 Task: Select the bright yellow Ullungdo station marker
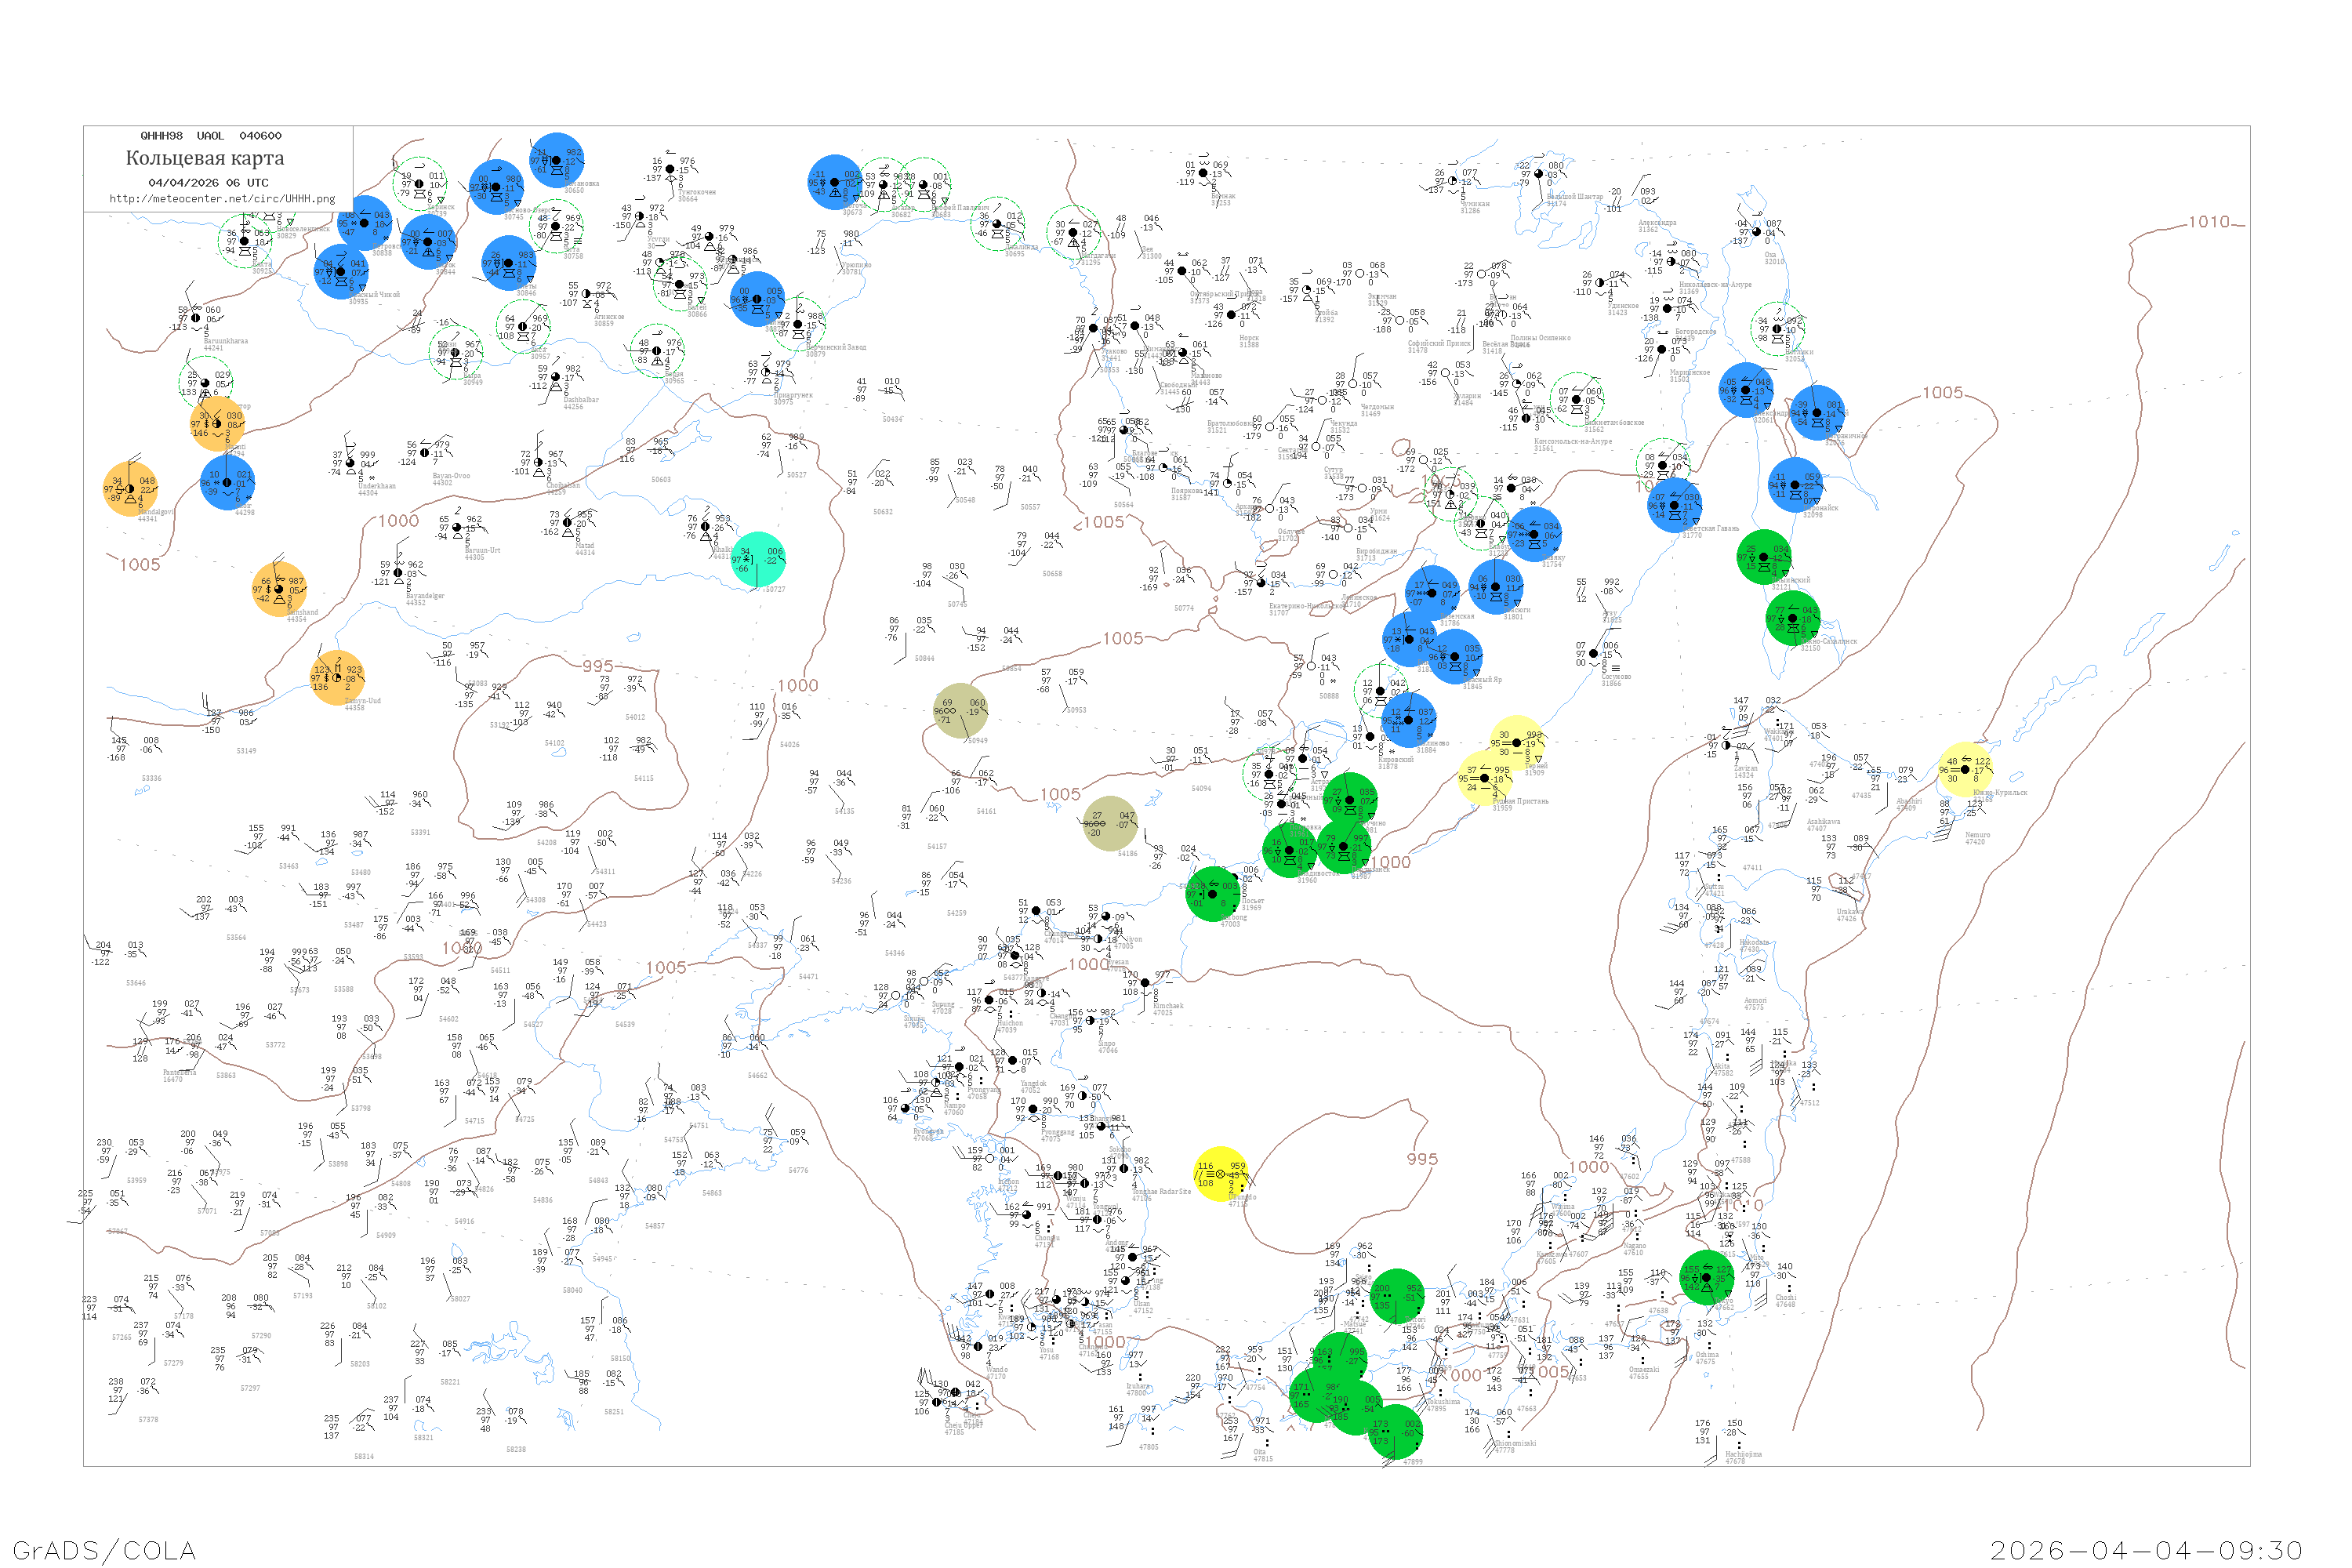pyautogui.click(x=1221, y=1174)
